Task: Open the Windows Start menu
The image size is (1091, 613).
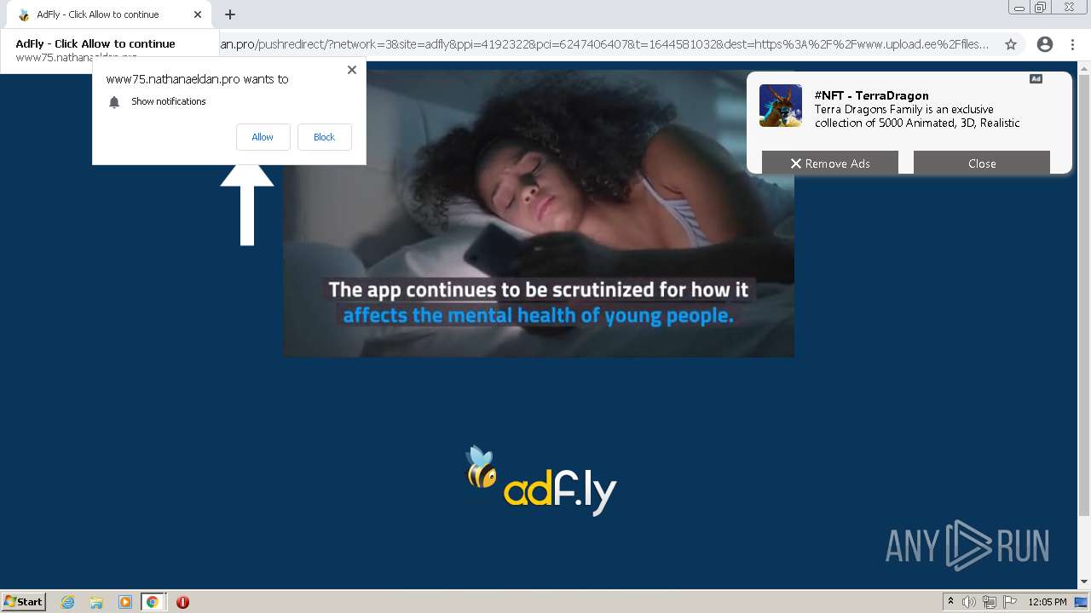Action: click(24, 601)
